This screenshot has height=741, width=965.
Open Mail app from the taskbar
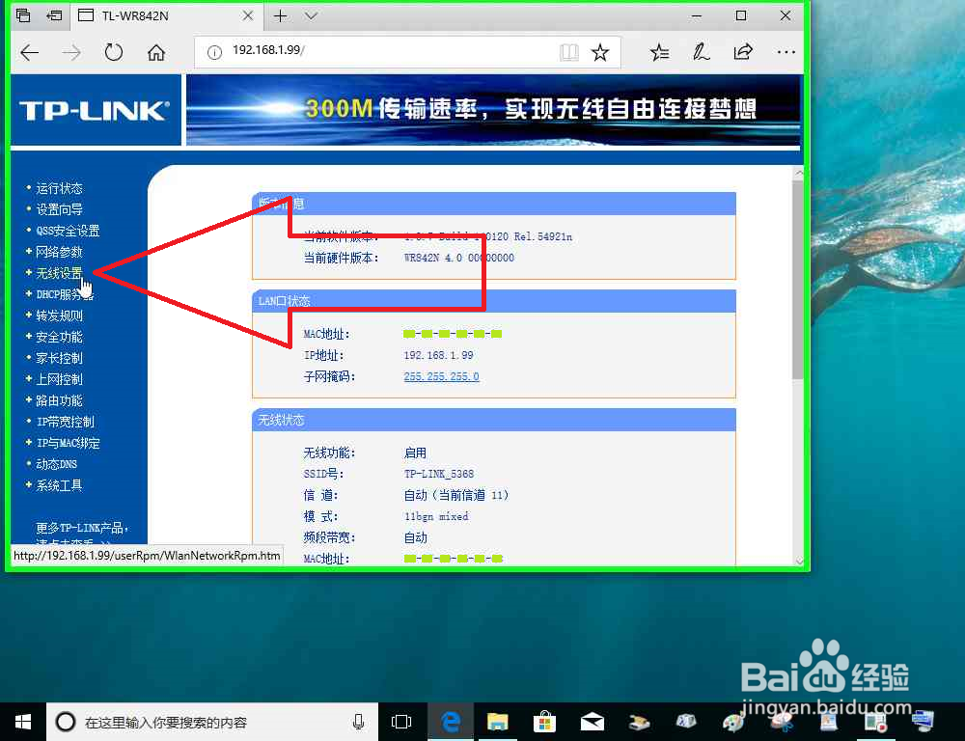593,722
